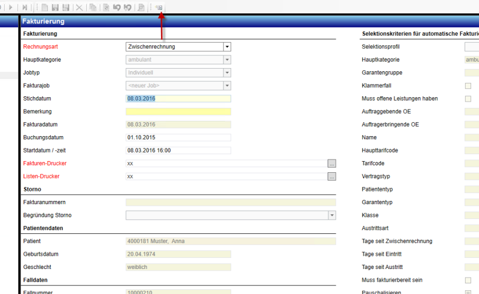This screenshot has width=479, height=294.
Task: Click the first undo arrow icon
Action: (x=117, y=7)
